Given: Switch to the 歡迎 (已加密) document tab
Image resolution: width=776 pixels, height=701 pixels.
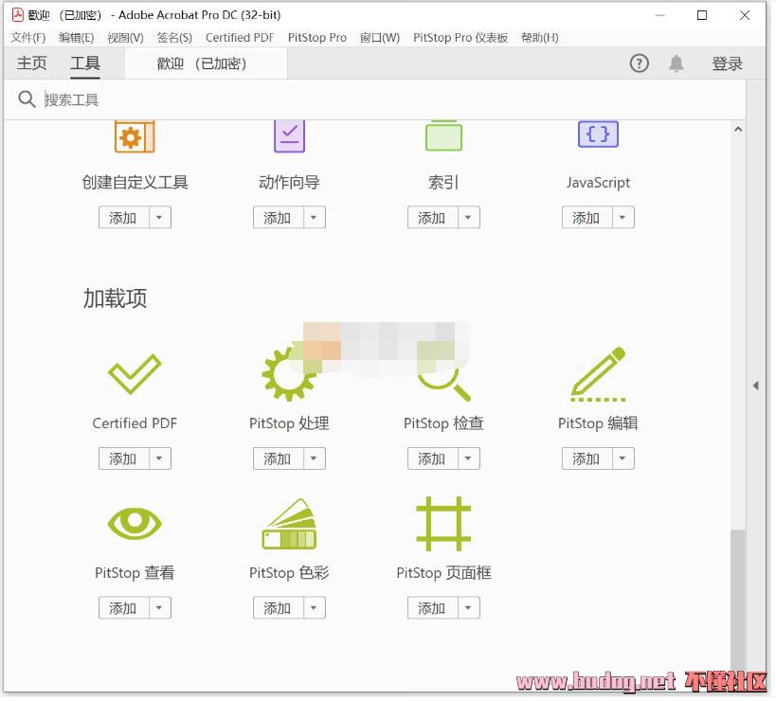Looking at the screenshot, I should pyautogui.click(x=206, y=63).
